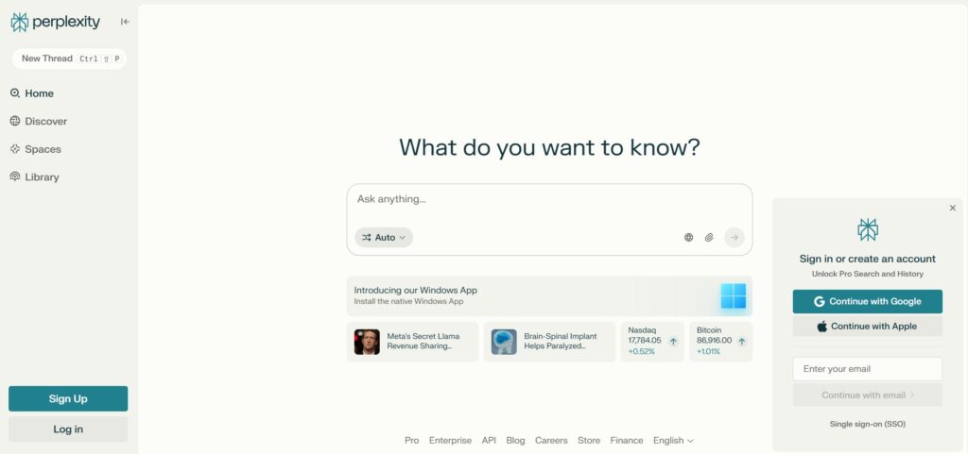
Task: Go to Spaces in sidebar
Action: [x=35, y=149]
